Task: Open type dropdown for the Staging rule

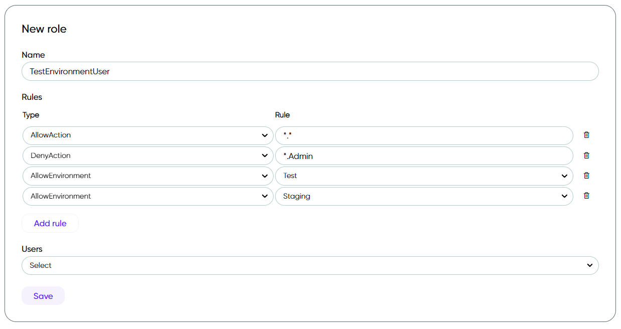Action: click(148, 196)
